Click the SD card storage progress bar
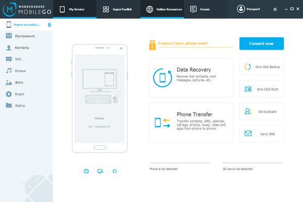303x202 pixels. coord(252,163)
